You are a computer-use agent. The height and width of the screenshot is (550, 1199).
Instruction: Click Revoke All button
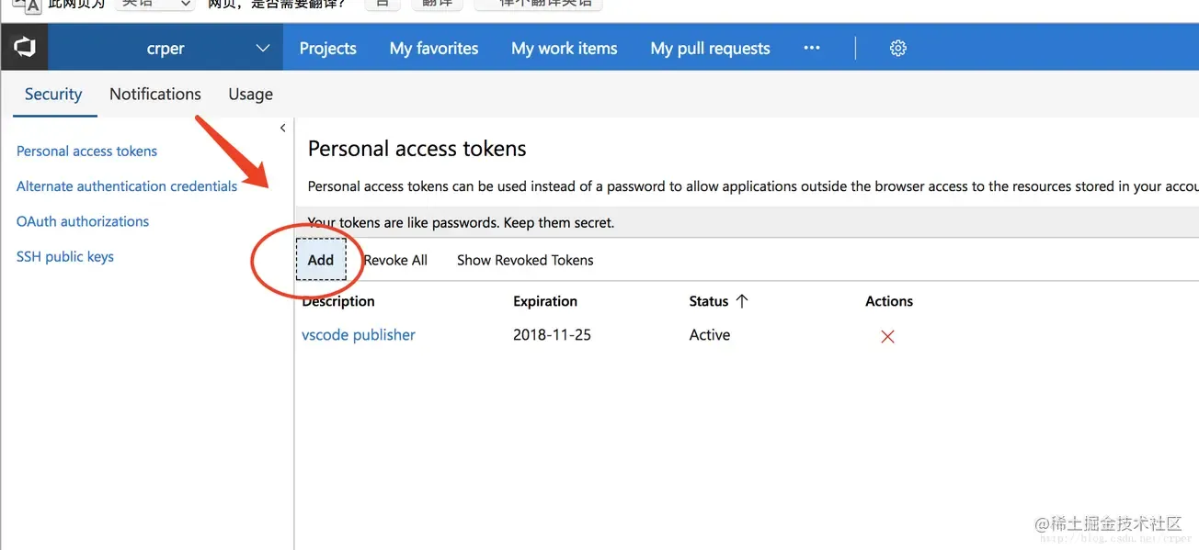tap(395, 260)
